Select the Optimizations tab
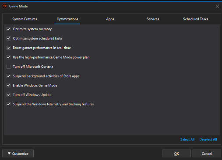222x160 pixels. [x=67, y=19]
